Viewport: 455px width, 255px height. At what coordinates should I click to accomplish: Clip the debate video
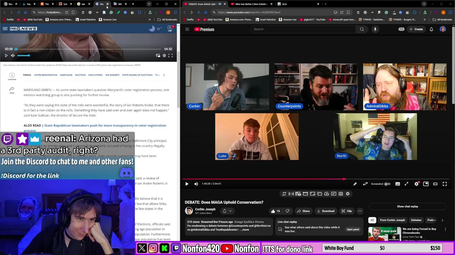tap(347, 211)
